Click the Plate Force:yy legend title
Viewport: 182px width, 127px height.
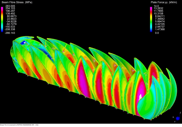(x=164, y=2)
